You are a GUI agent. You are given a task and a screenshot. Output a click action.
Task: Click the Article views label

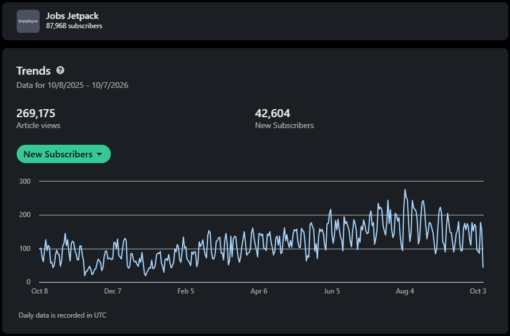38,126
